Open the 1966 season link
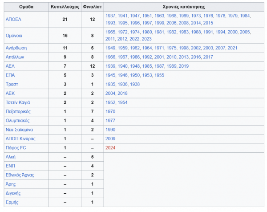Viewport: 267px width, 212px height. pos(110,57)
